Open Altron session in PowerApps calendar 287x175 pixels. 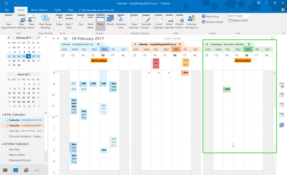[x=242, y=61]
